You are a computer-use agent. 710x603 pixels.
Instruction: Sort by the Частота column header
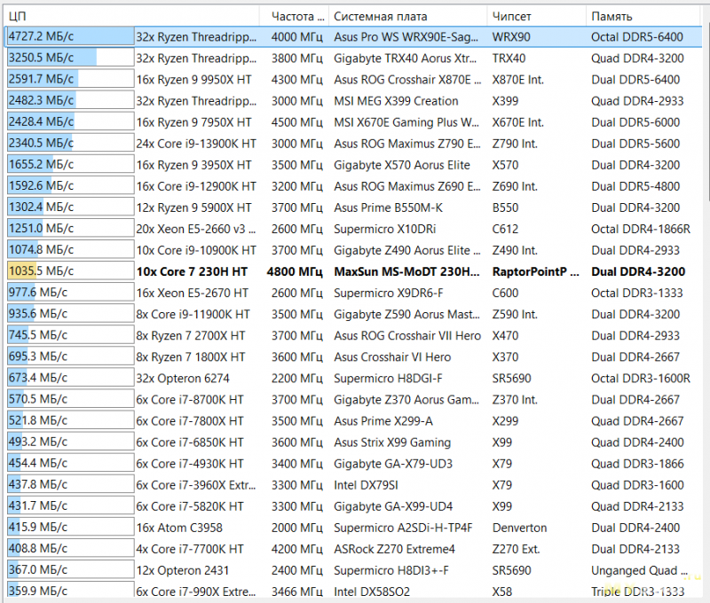pyautogui.click(x=295, y=16)
